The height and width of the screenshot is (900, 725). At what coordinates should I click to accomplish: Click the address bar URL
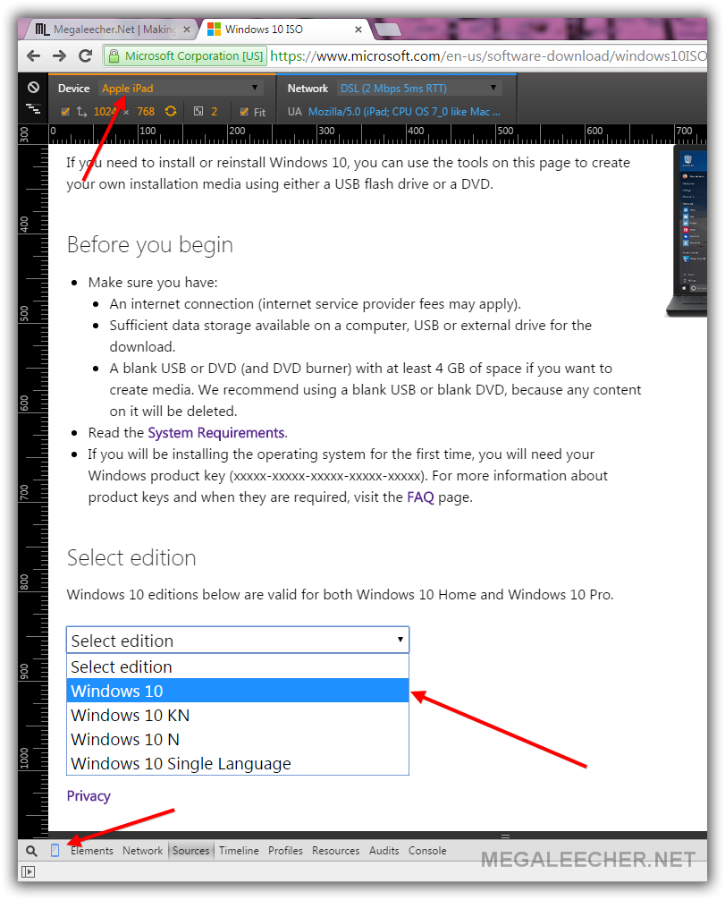(x=488, y=55)
